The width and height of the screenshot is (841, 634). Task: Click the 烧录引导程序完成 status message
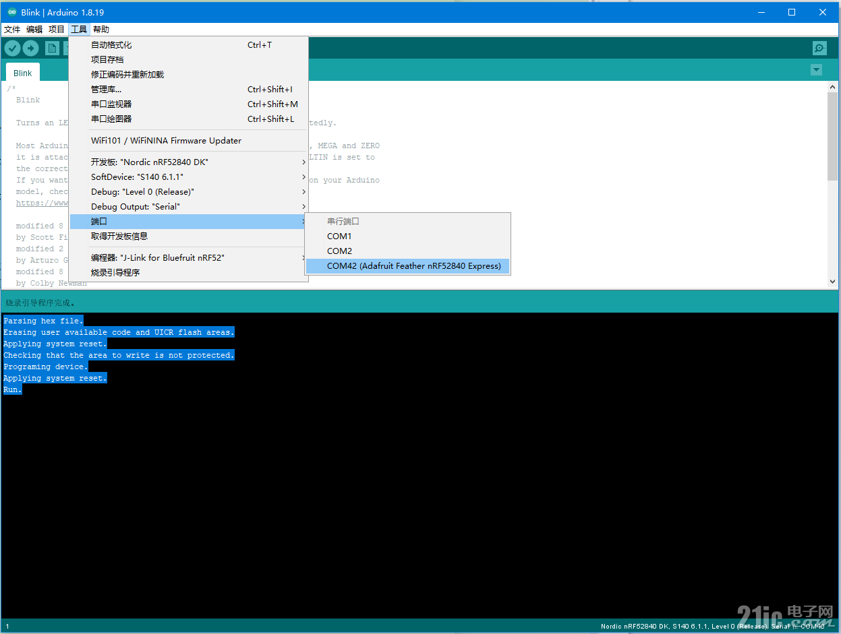[41, 303]
